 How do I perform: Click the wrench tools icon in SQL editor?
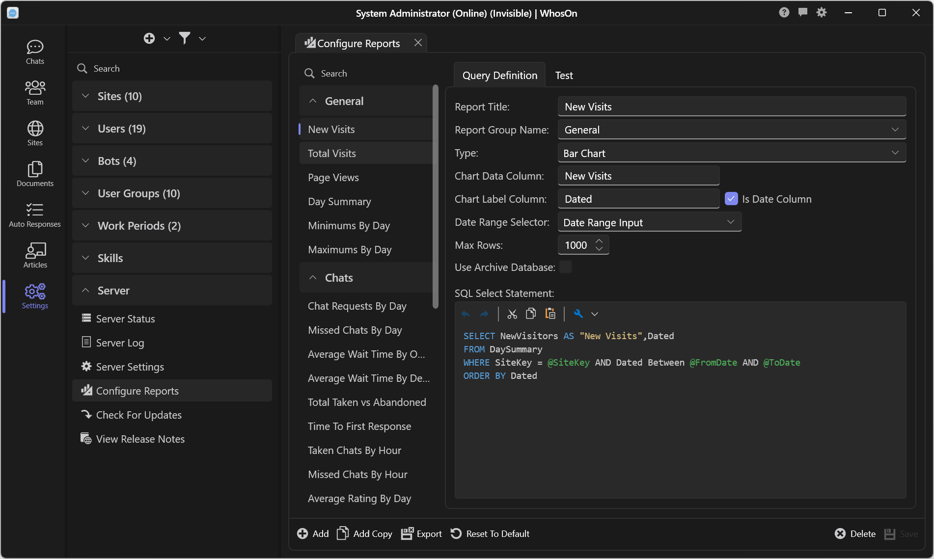(x=578, y=314)
